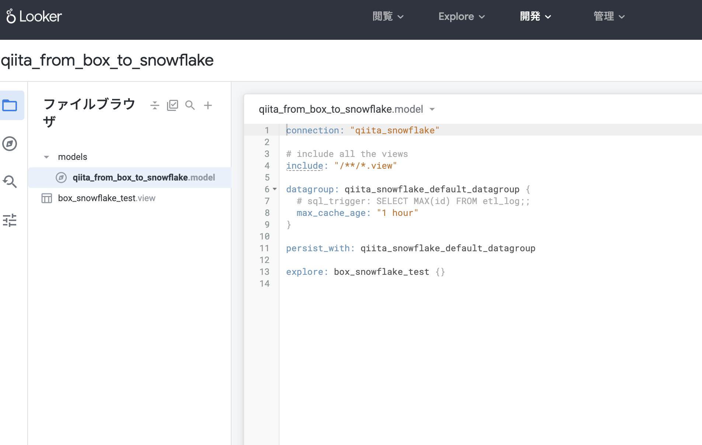Collapse the models folder arrow
The width and height of the screenshot is (702, 445).
point(46,157)
